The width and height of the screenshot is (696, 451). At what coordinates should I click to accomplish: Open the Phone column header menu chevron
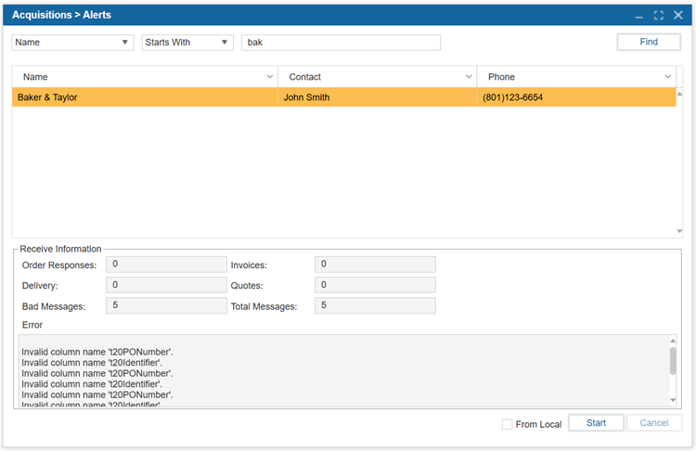(x=667, y=77)
